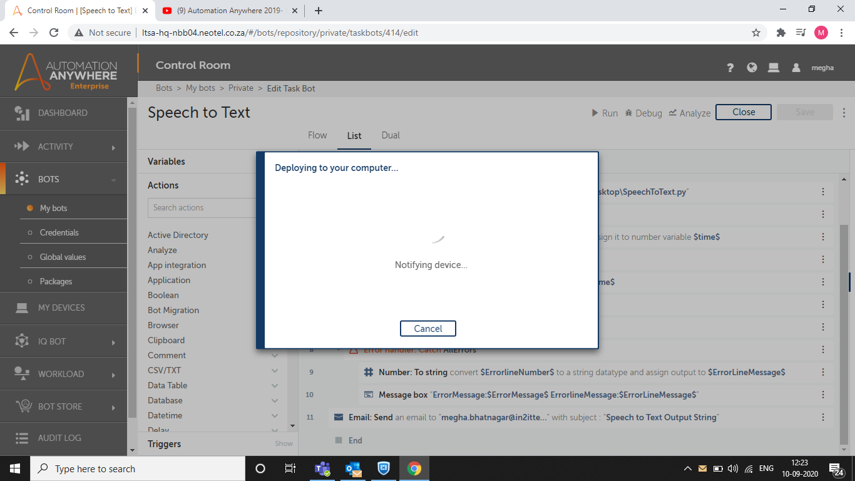The image size is (855, 481).
Task: Switch to the Dual view tab
Action: (x=391, y=135)
